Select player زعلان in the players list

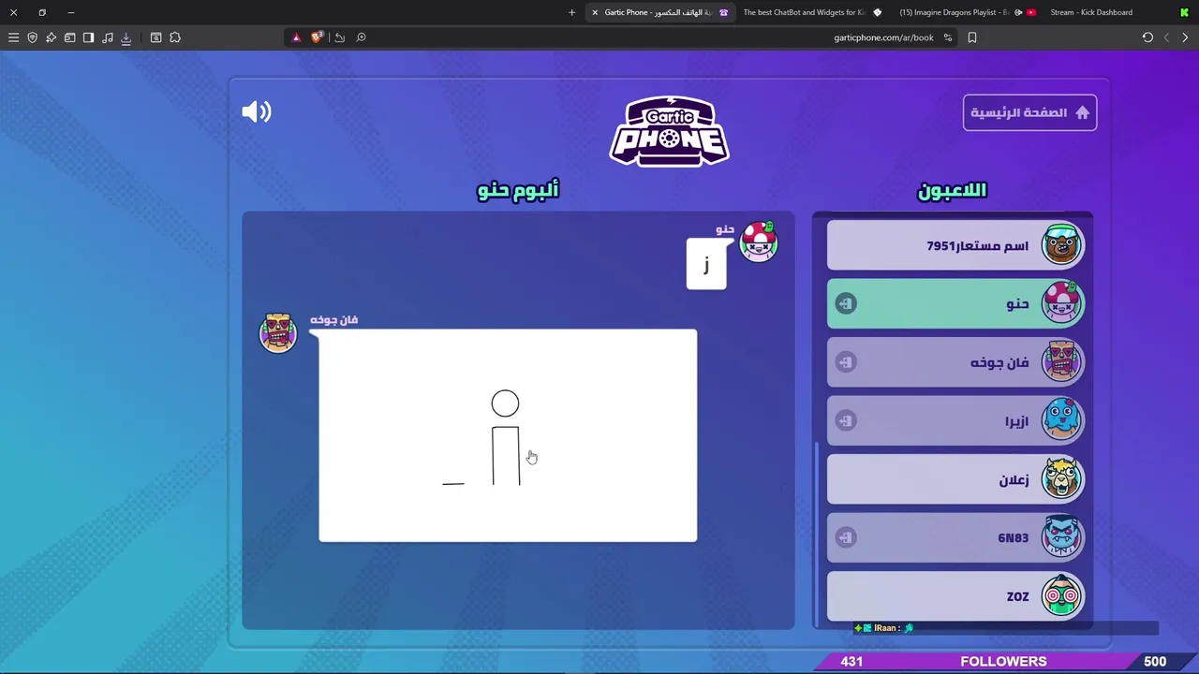click(x=955, y=479)
